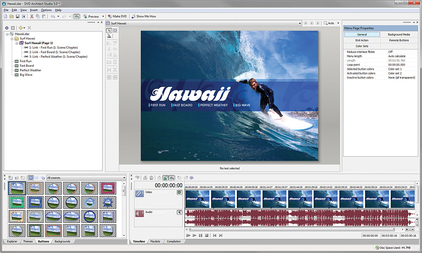The image size is (422, 253).
Task: Pause playback in the timeline transport
Action: (x=201, y=235)
